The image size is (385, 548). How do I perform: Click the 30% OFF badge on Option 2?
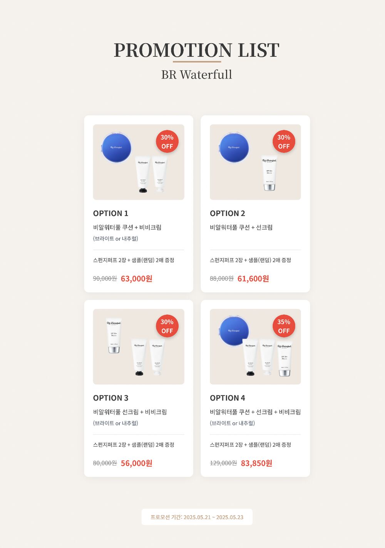[284, 142]
